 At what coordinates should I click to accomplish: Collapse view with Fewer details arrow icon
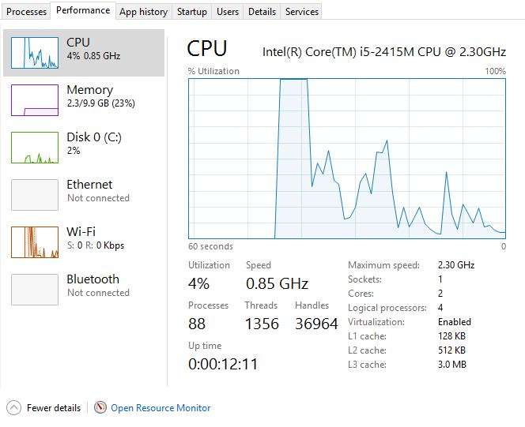pyautogui.click(x=13, y=408)
